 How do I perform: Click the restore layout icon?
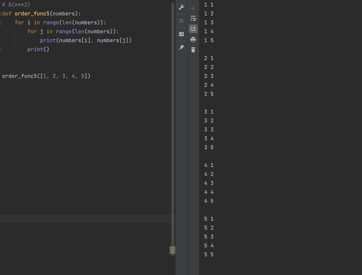click(x=181, y=34)
